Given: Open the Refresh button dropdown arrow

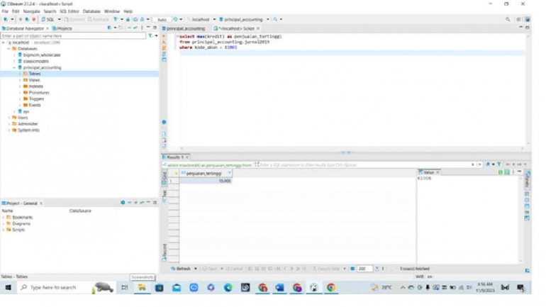Looking at the screenshot, I should (x=195, y=269).
